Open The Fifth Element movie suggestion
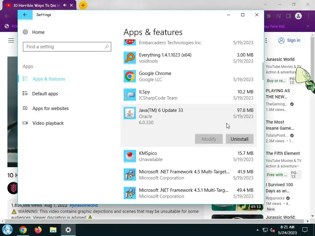The image size is (315, 236). pyautogui.click(x=283, y=154)
